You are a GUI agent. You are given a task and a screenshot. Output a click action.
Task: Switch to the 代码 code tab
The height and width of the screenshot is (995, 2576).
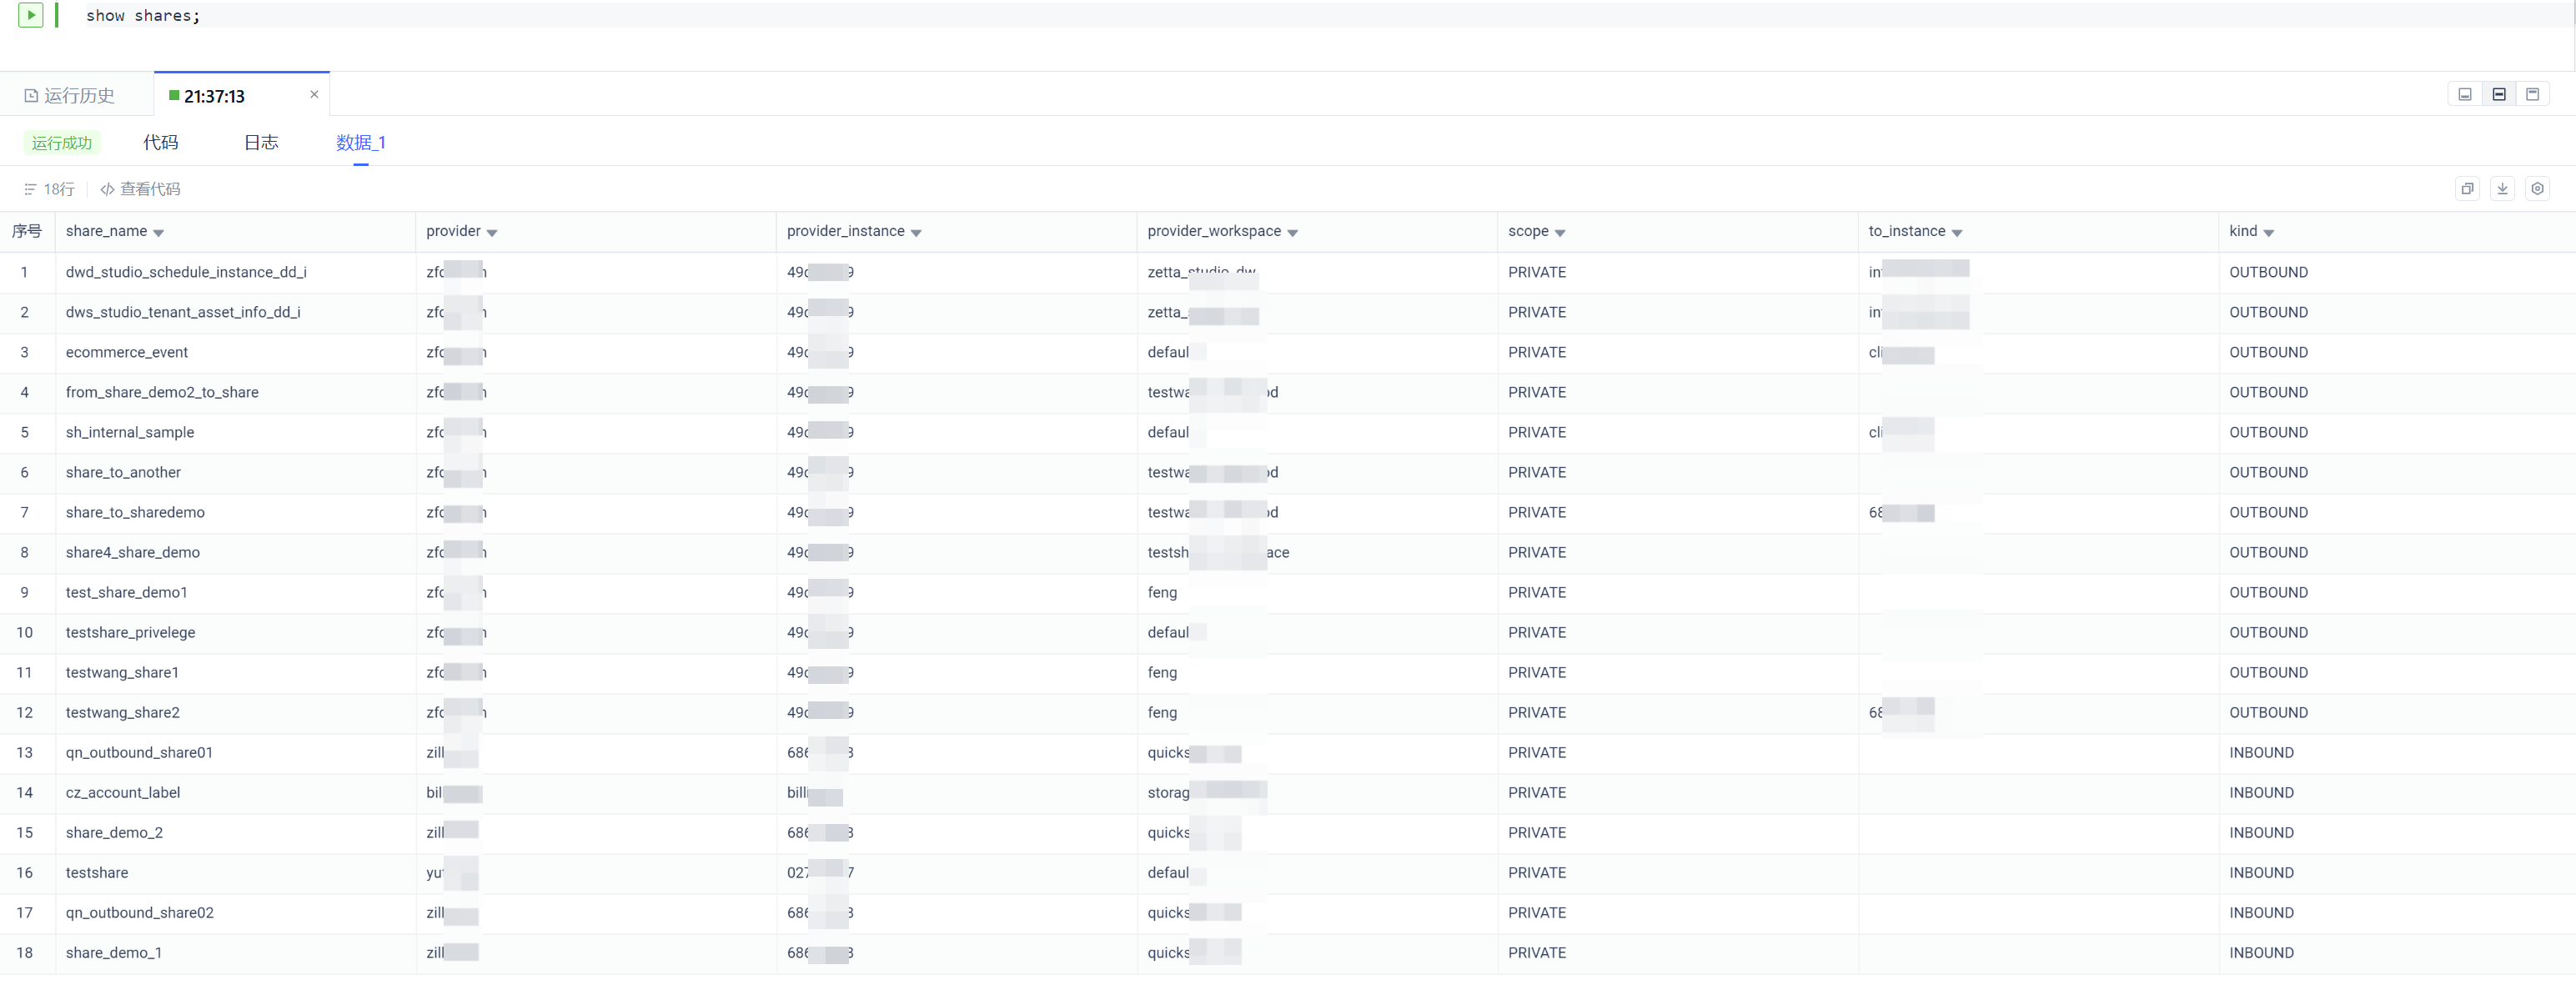coord(160,142)
